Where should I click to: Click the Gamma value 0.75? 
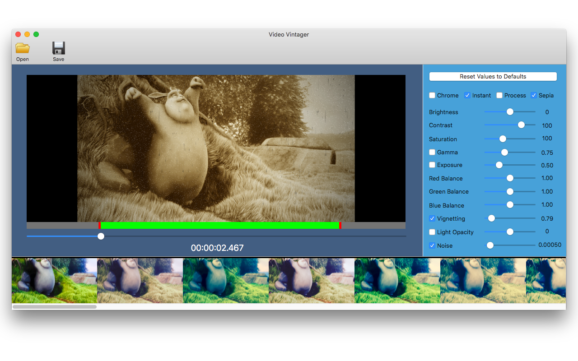547,153
